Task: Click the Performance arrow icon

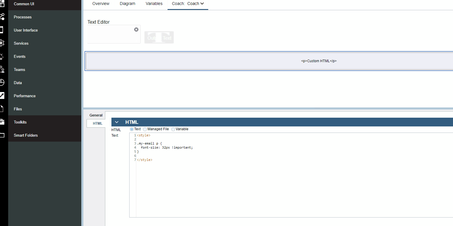Action: click(2, 96)
